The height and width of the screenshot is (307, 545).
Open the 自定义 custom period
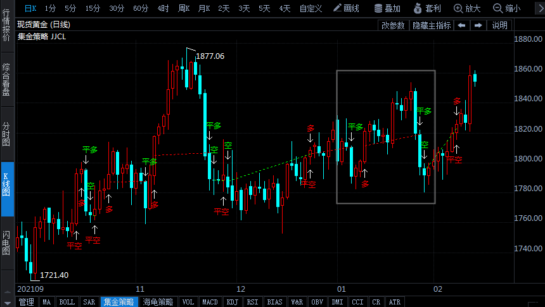[311, 8]
